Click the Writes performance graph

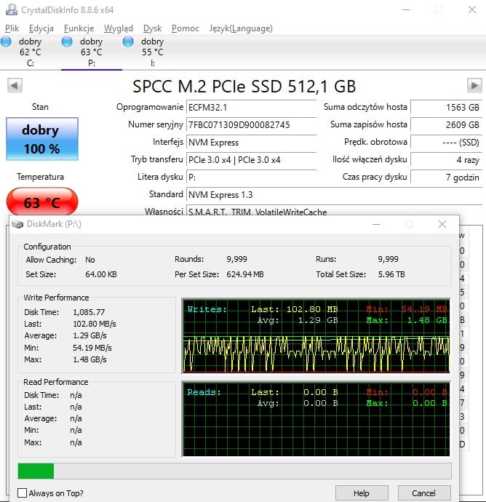click(x=316, y=336)
